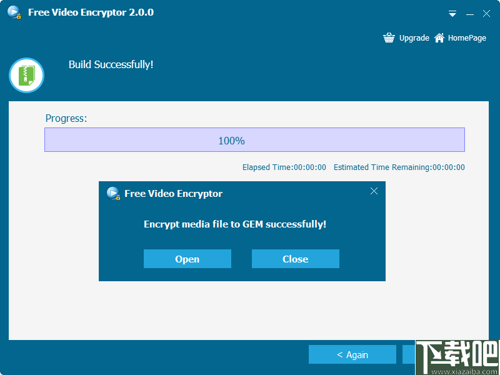Expand the options via the small chevron
This screenshot has height=375, width=500.
tap(452, 13)
